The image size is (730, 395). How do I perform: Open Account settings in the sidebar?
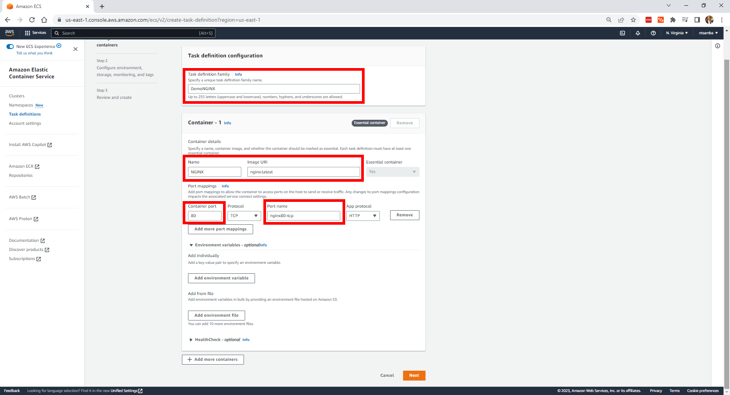(25, 123)
